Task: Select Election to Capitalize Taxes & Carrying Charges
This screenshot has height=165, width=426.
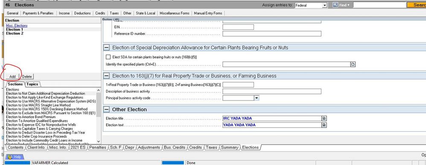Action: [x=39, y=129]
